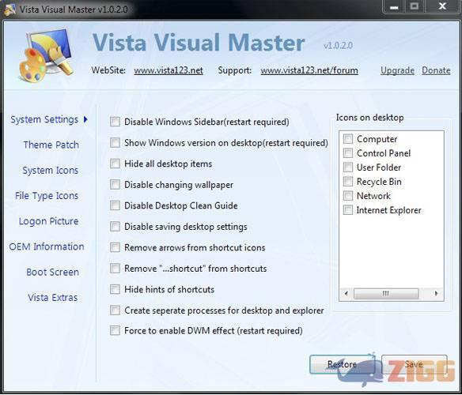
Task: Check Hide all desktop items
Action: (115, 164)
